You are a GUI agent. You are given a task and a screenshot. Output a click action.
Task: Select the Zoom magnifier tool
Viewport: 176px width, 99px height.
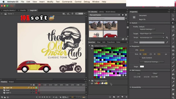point(173,98)
